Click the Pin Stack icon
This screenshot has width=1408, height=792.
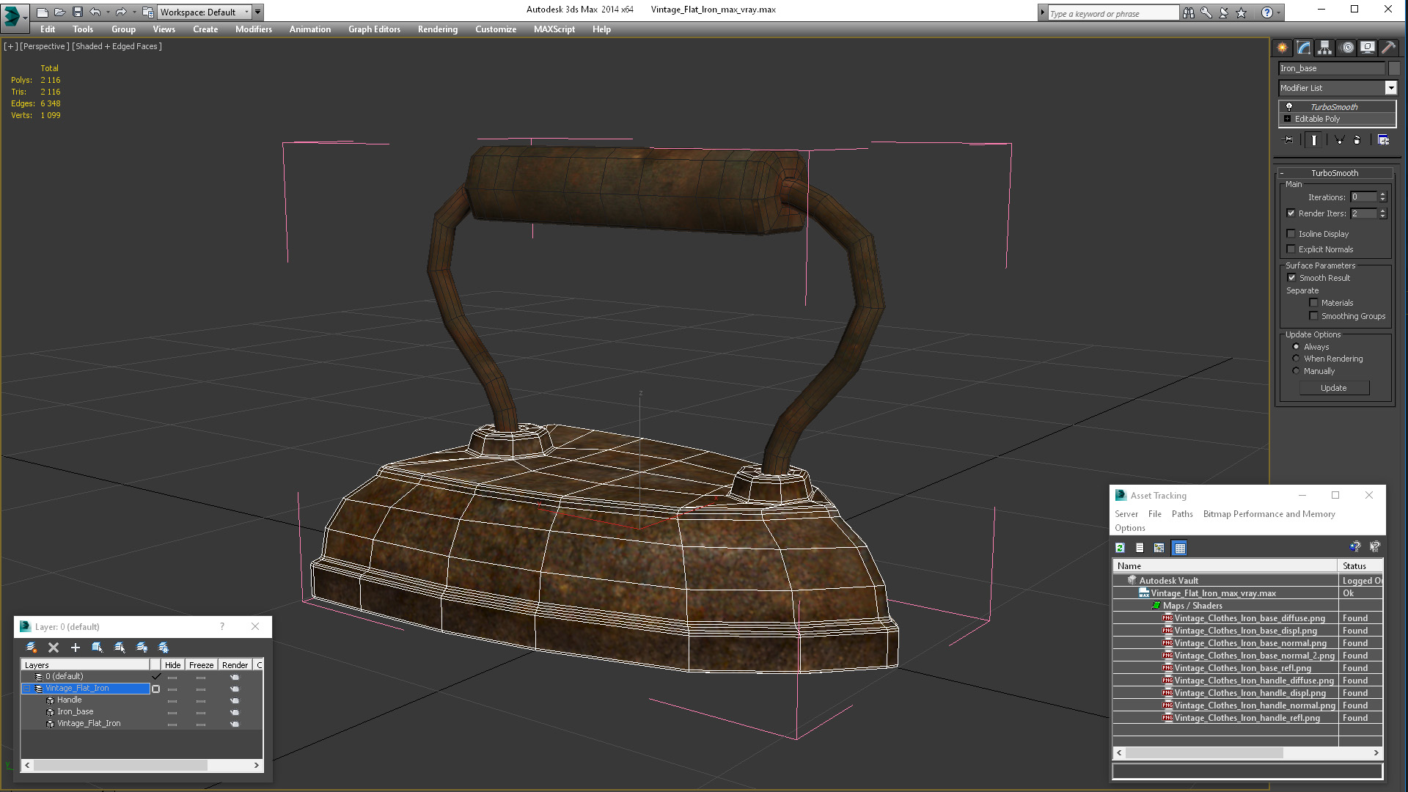pos(1288,140)
